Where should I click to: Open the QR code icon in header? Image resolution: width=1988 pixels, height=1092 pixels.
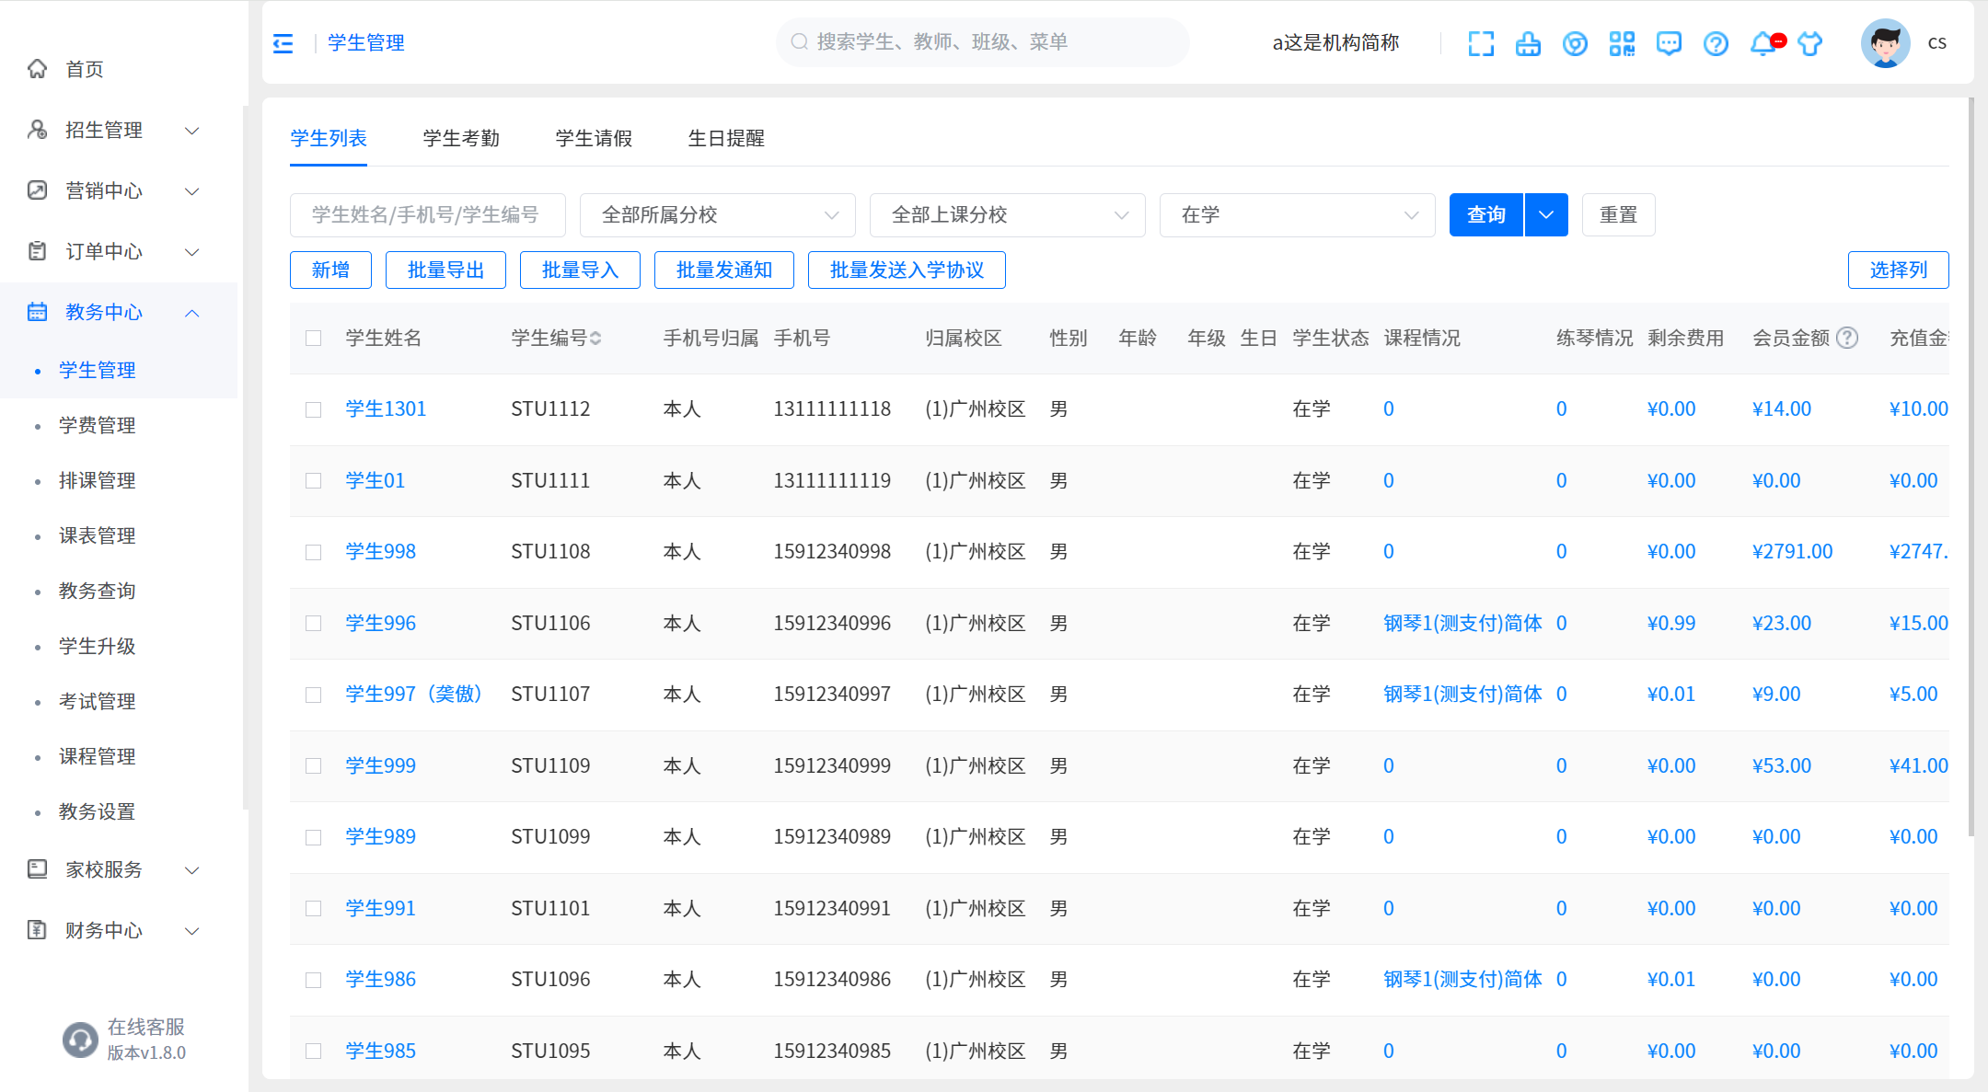pos(1622,43)
